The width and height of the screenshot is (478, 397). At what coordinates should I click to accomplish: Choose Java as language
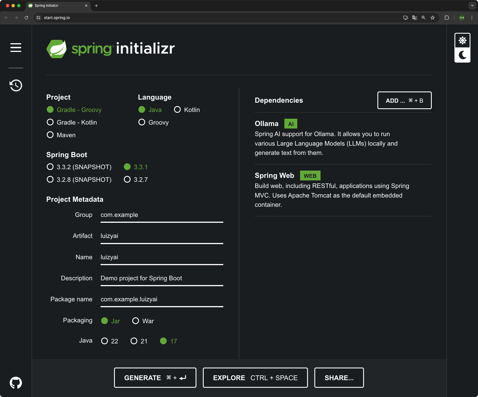tap(150, 110)
